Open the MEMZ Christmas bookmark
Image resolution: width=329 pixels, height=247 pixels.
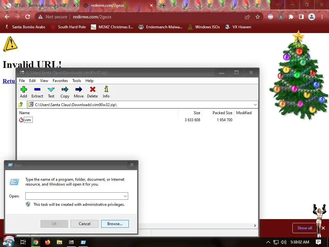coord(112,27)
